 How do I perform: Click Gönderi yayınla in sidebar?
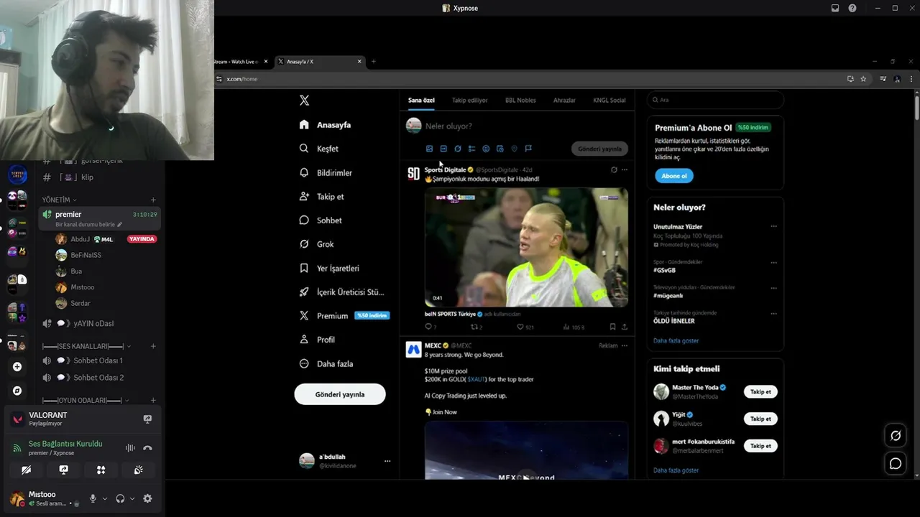tap(340, 394)
